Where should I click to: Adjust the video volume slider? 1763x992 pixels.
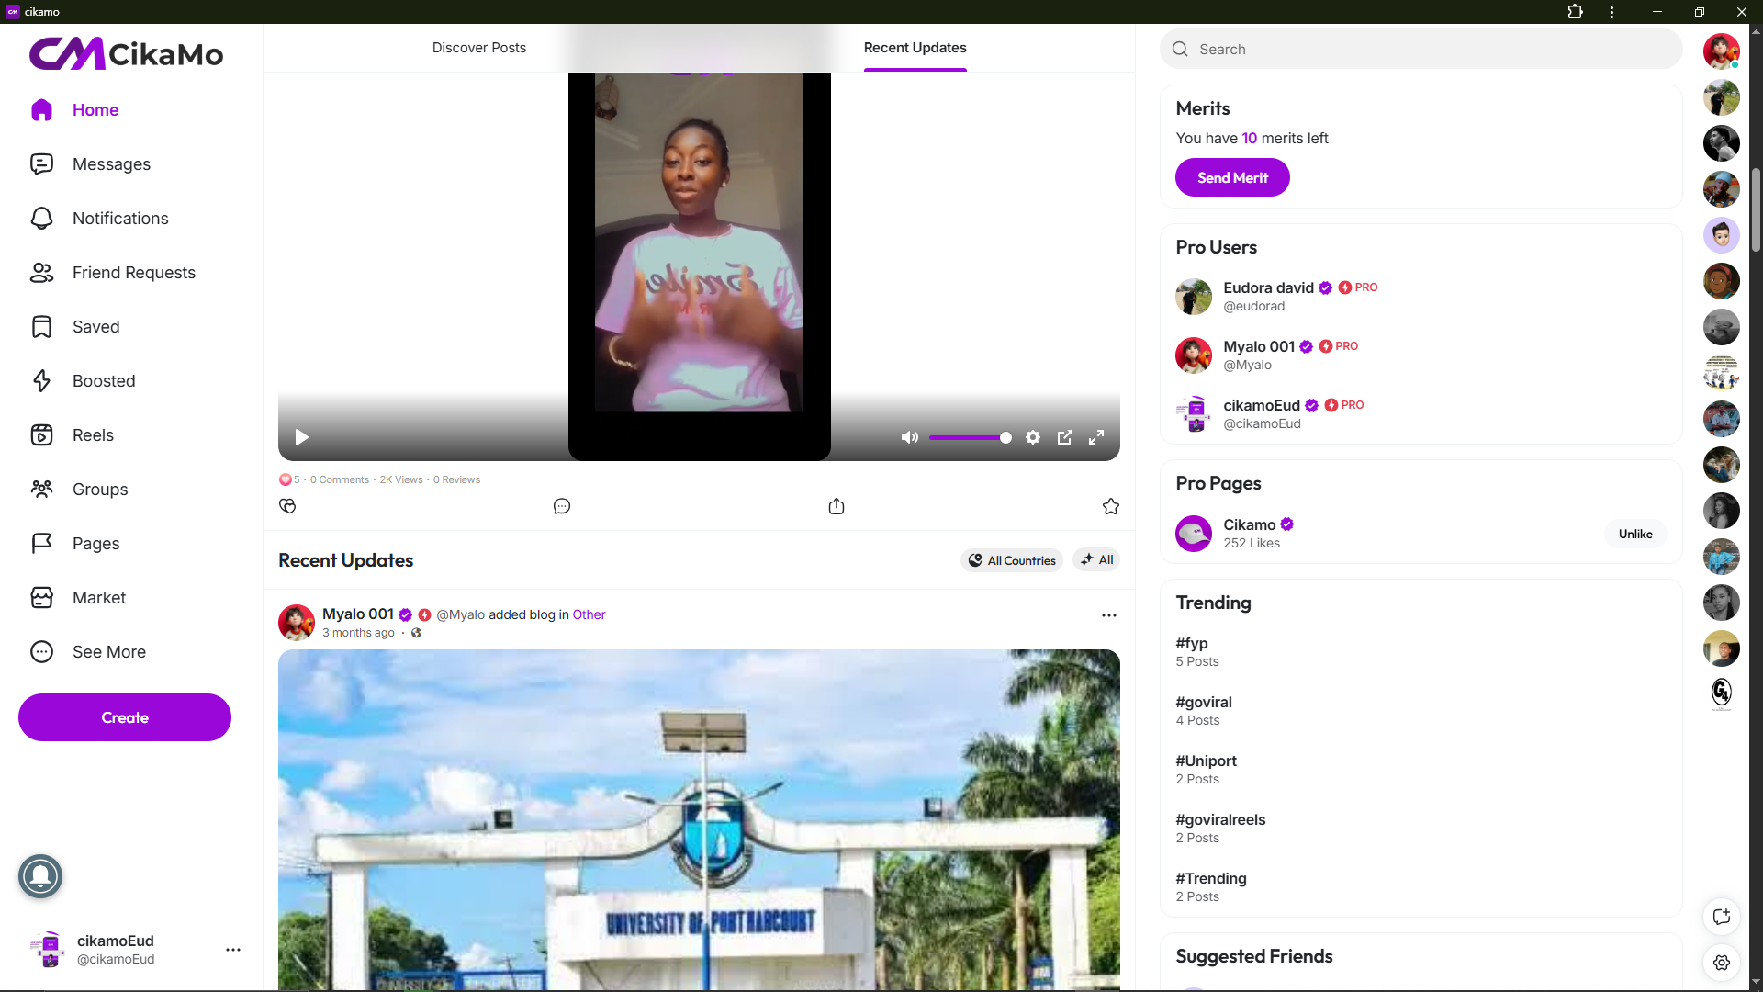point(970,437)
